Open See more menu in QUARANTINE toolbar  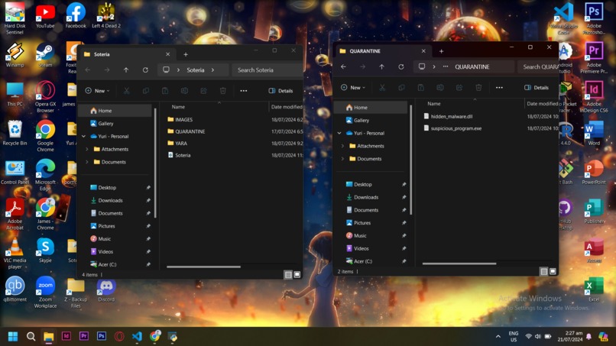pos(499,88)
